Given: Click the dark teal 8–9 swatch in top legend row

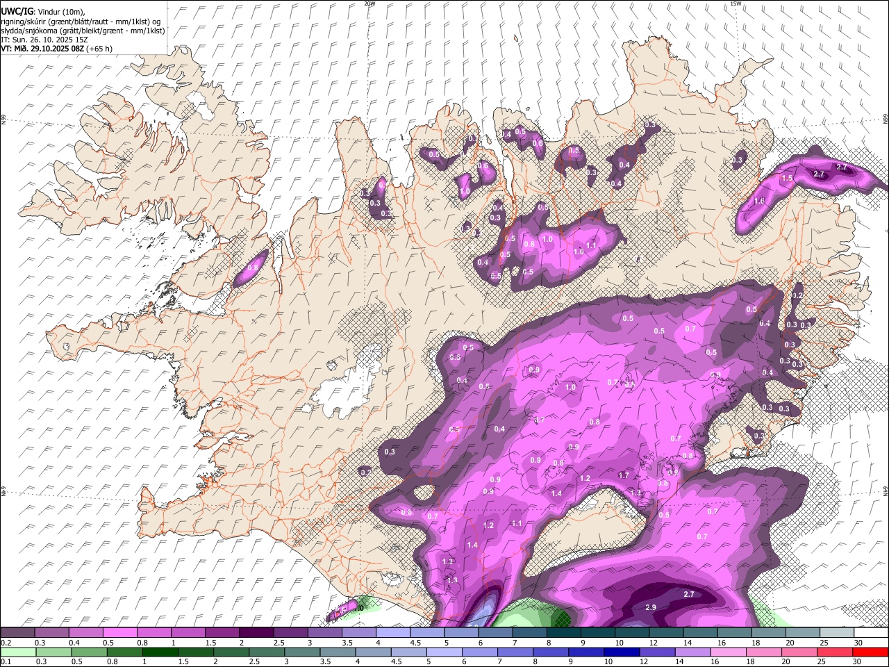Looking at the screenshot, I should [563, 632].
